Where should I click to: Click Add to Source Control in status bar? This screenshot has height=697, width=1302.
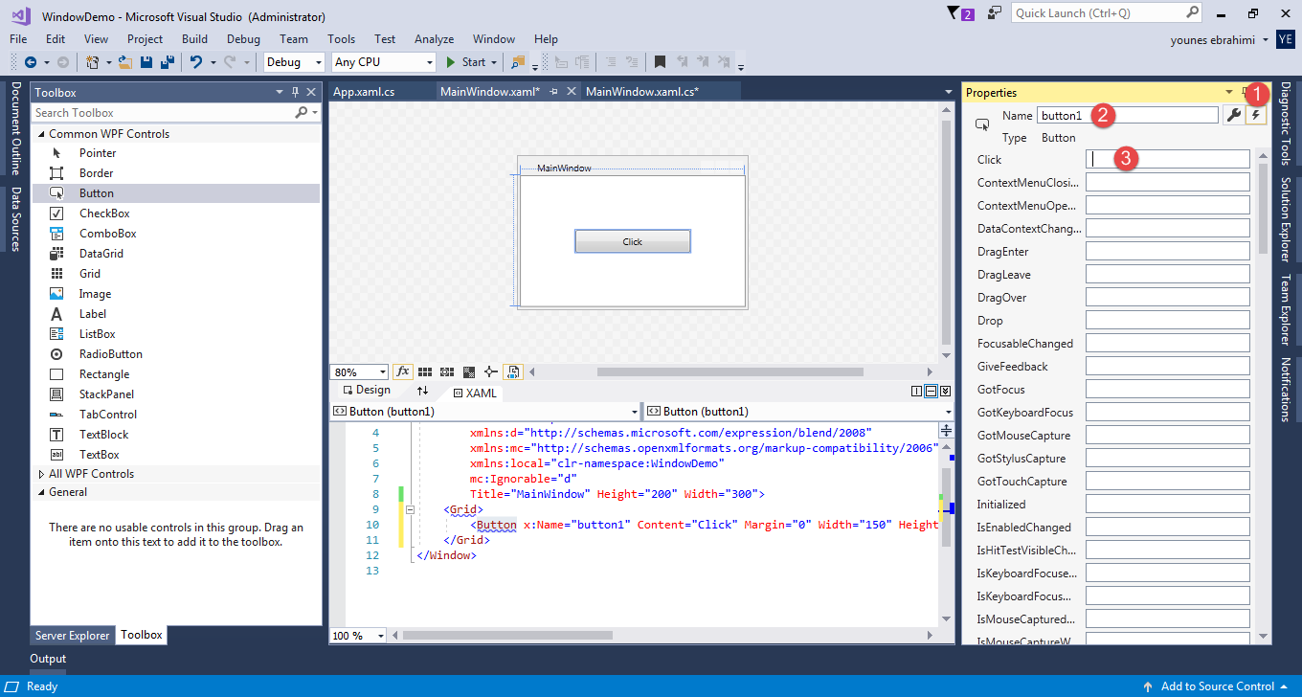1217,686
